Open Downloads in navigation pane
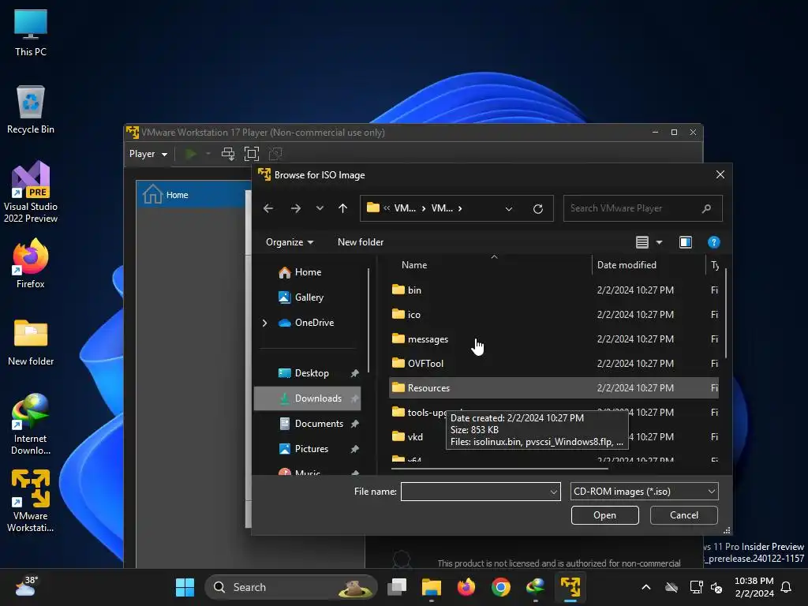 pos(308,398)
